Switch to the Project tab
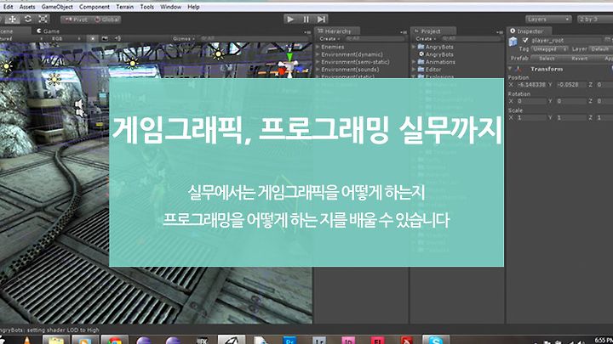Image resolution: width=613 pixels, height=344 pixels. (433, 31)
